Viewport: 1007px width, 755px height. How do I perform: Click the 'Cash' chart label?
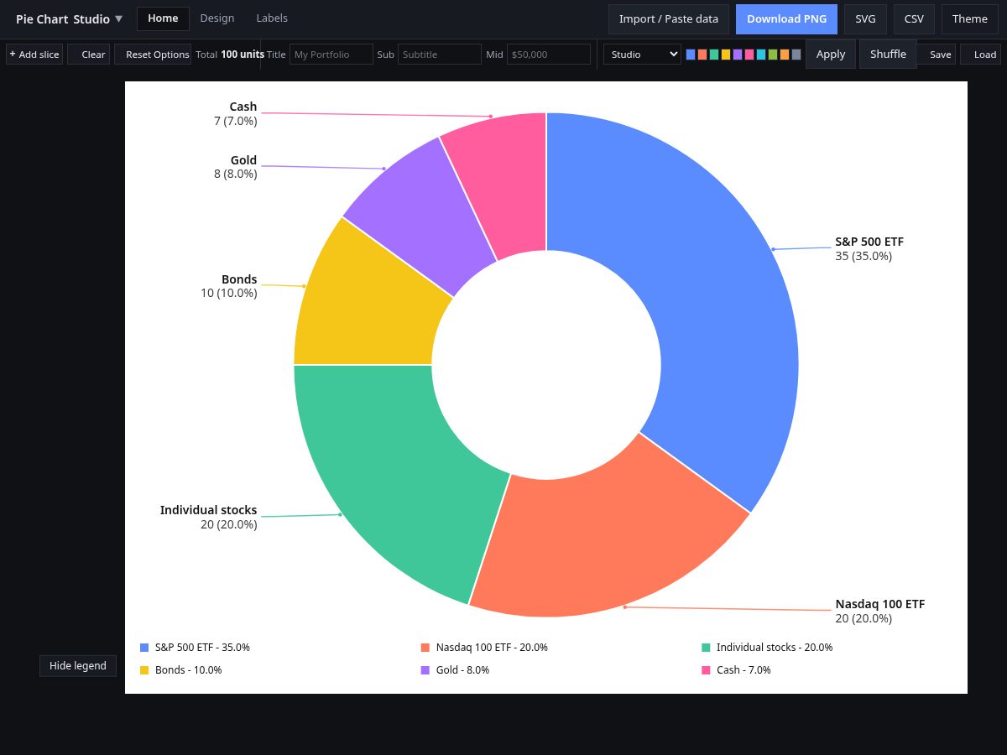pos(243,107)
